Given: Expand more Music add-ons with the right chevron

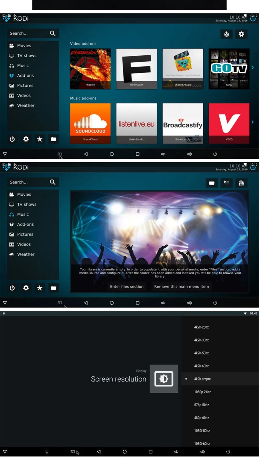Looking at the screenshot, I should (253, 122).
